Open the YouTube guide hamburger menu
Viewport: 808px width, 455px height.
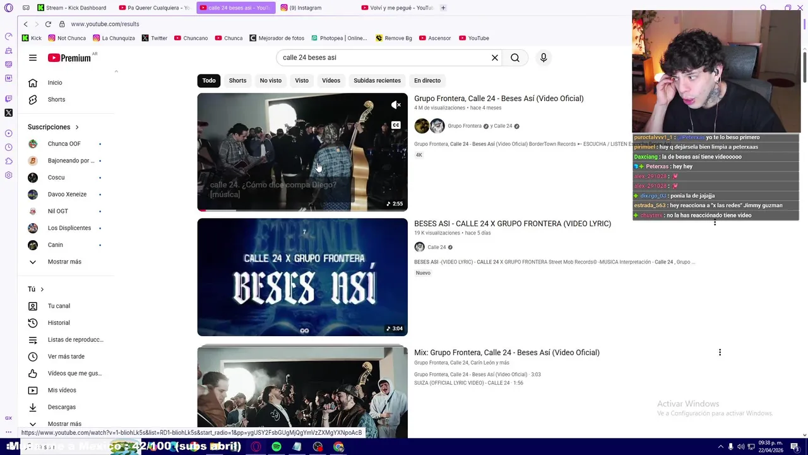click(x=33, y=58)
